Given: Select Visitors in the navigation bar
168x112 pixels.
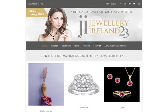Looking at the screenshot, I should (x=86, y=46).
